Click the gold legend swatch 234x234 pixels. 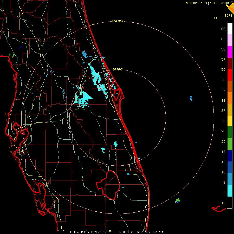pos(230,110)
